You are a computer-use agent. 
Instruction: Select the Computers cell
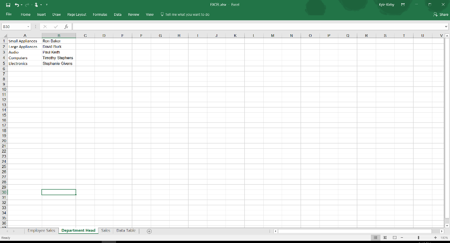tap(25, 58)
